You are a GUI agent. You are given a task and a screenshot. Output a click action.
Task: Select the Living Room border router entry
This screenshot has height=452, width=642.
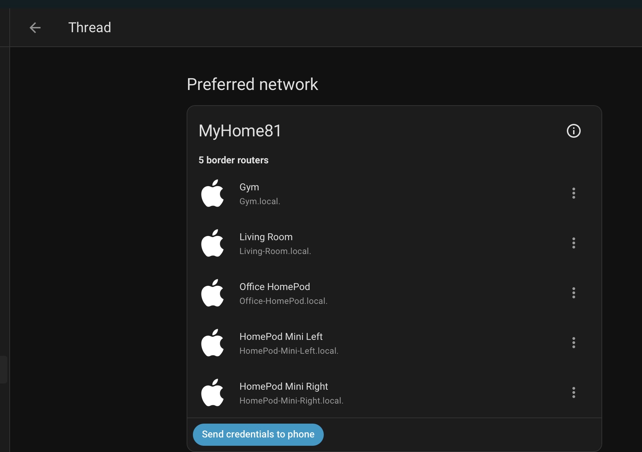(x=266, y=237)
